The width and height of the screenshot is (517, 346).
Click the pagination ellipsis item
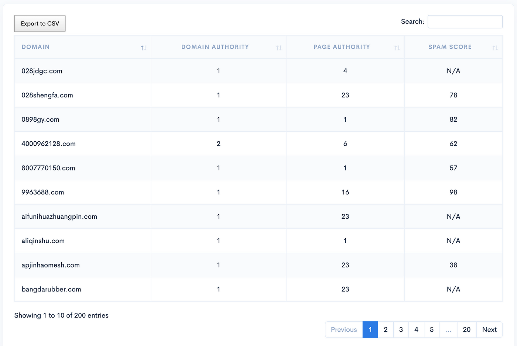click(448, 329)
